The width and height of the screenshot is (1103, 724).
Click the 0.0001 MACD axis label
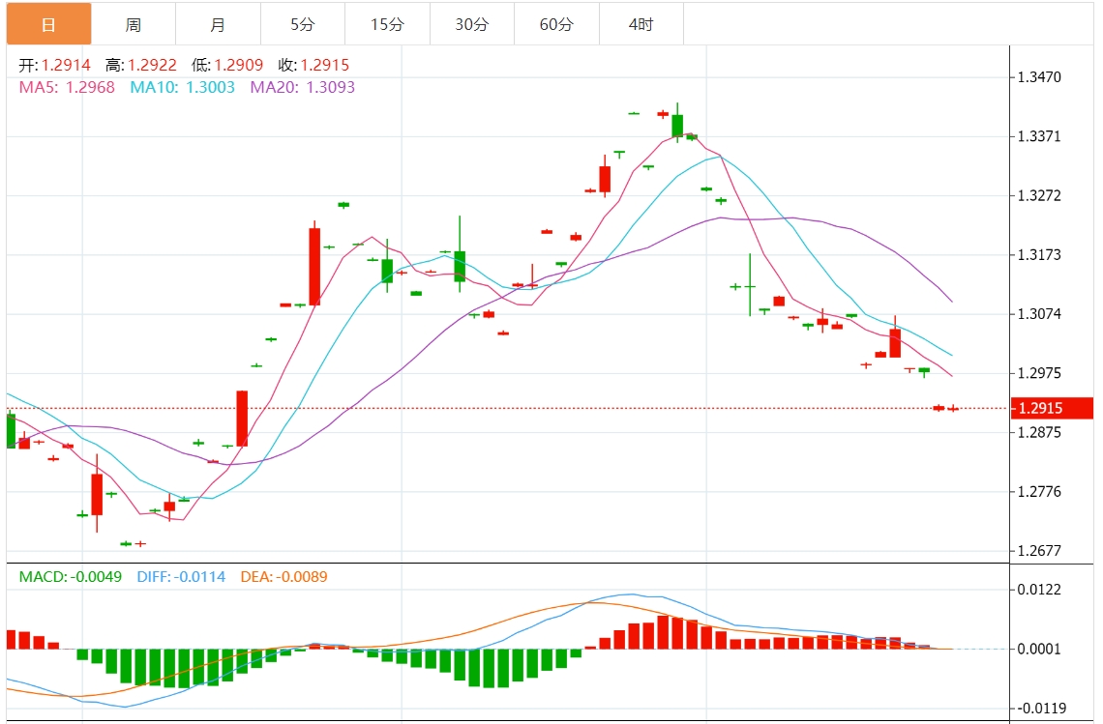click(1039, 649)
